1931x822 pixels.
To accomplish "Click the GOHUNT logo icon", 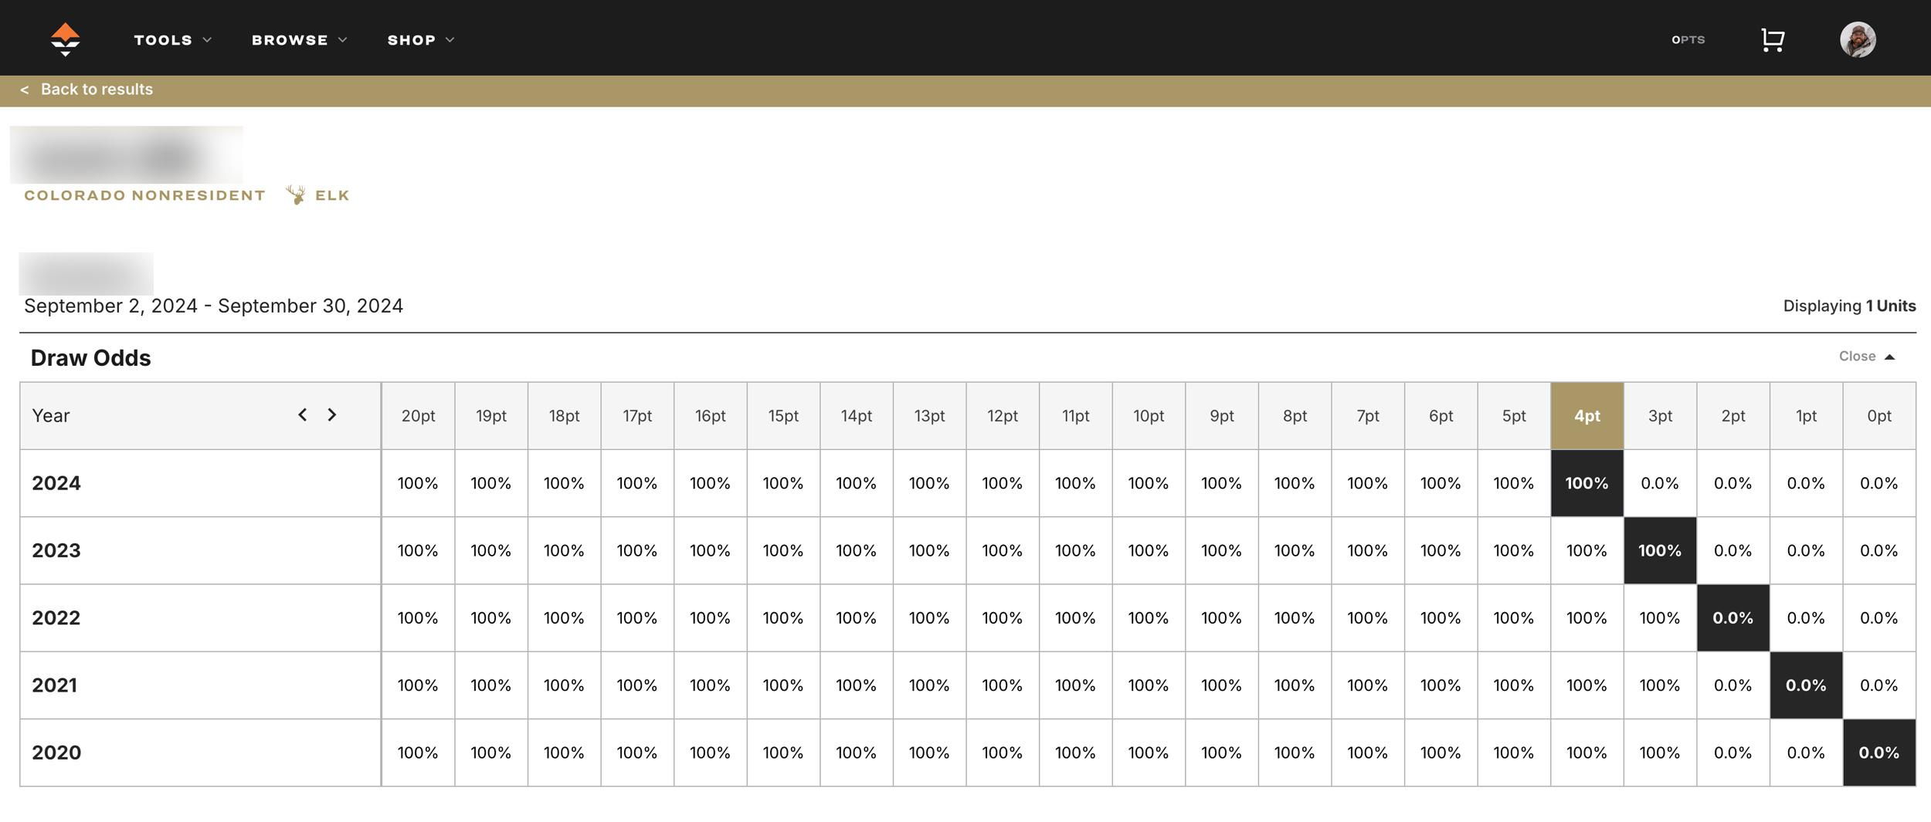I will 65,39.
